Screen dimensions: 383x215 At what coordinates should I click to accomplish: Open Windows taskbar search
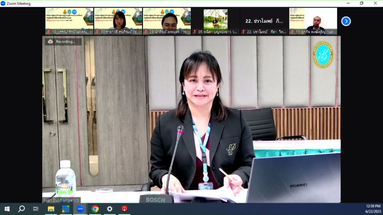click(x=22, y=209)
